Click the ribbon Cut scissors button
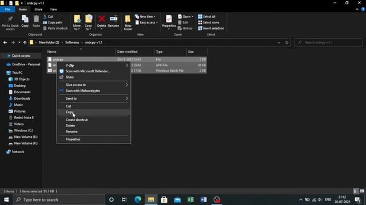 [x=48, y=17]
